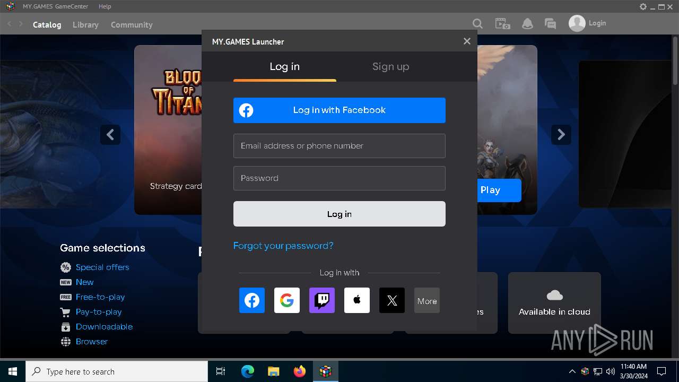Image resolution: width=679 pixels, height=382 pixels.
Task: Open File Explorer from the taskbar
Action: [x=274, y=371]
